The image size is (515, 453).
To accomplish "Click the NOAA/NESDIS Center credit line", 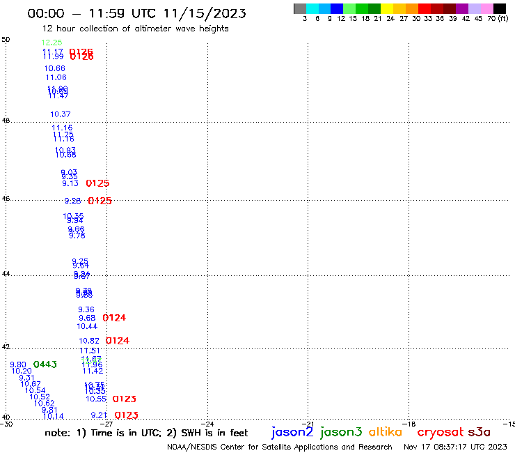I will (280, 447).
